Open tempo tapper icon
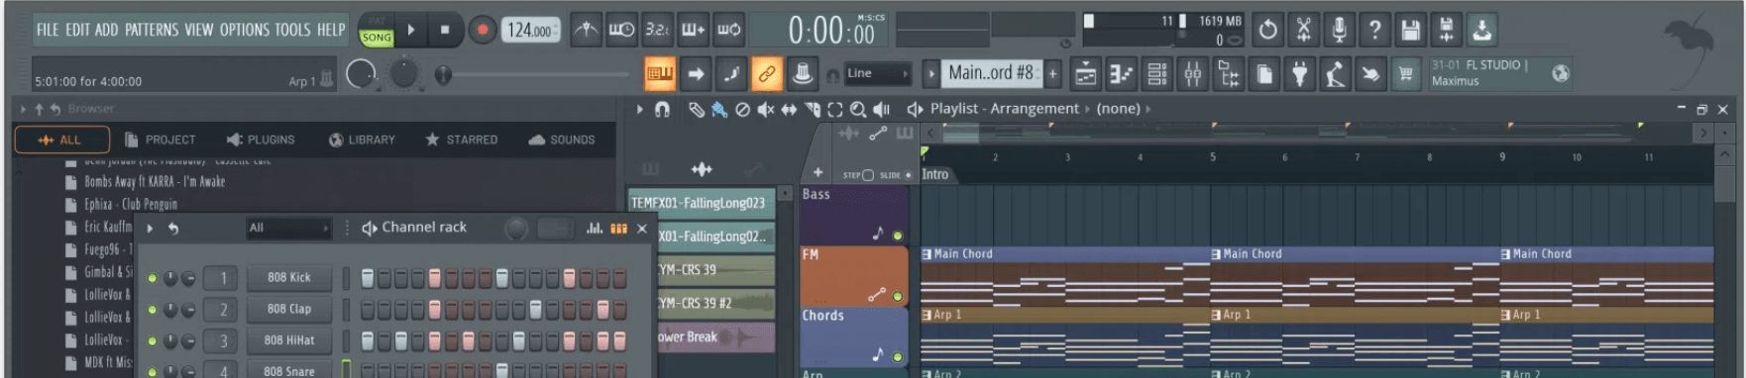This screenshot has height=378, width=1746. pyautogui.click(x=1335, y=73)
